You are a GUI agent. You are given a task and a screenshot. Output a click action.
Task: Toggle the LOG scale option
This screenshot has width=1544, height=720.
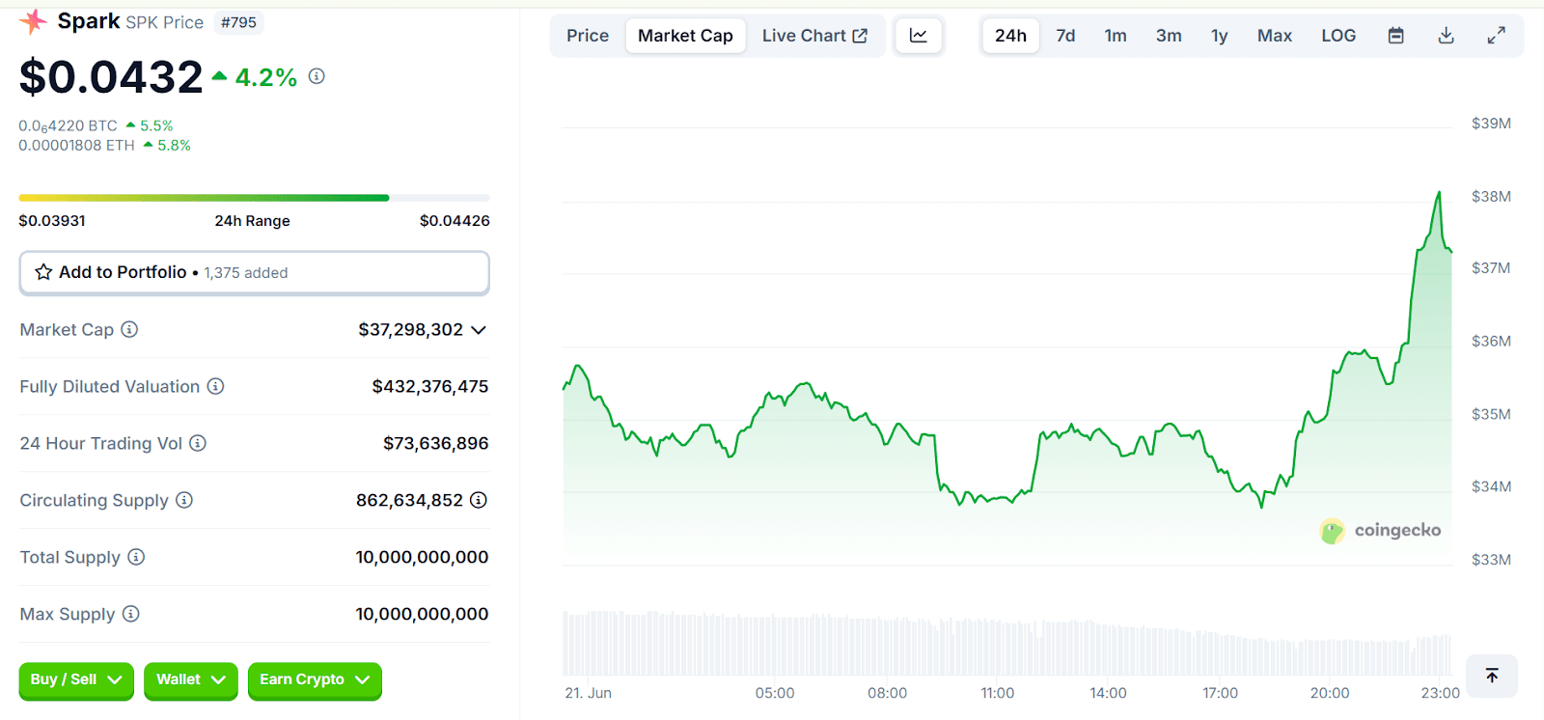(x=1338, y=36)
